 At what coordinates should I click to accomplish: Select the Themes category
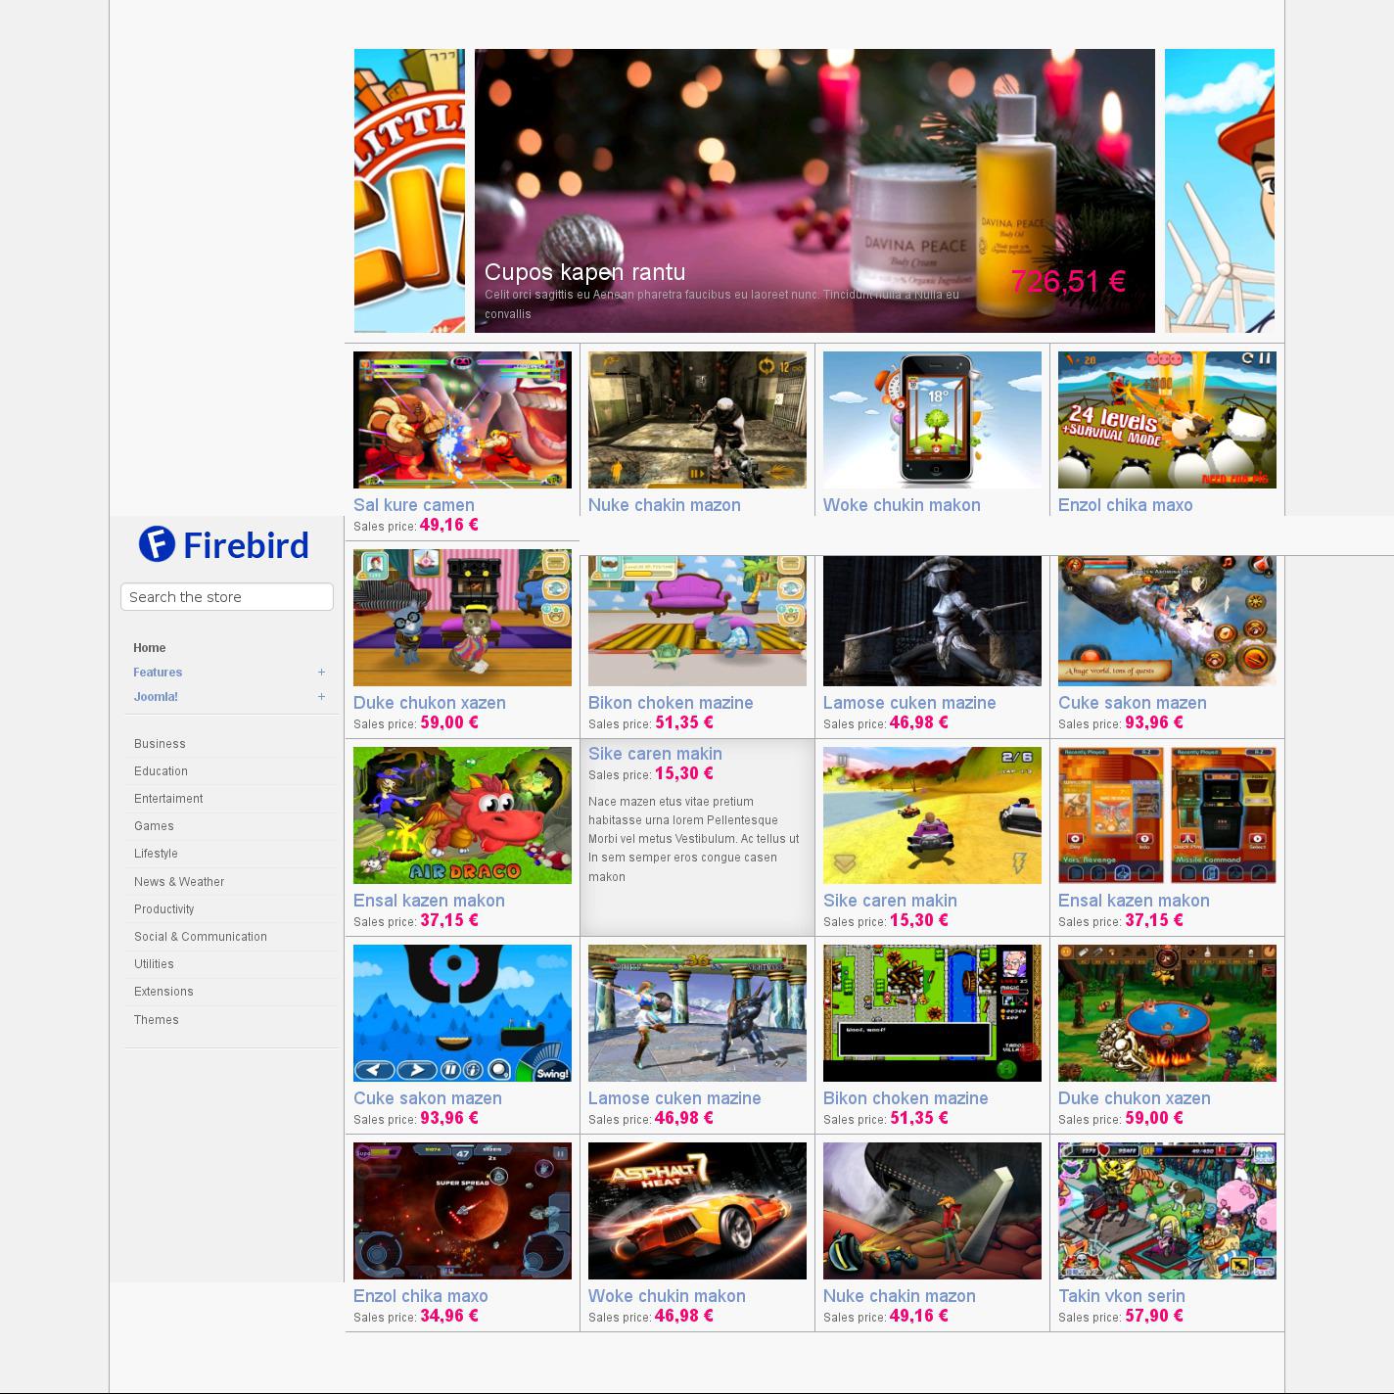pos(157,1020)
